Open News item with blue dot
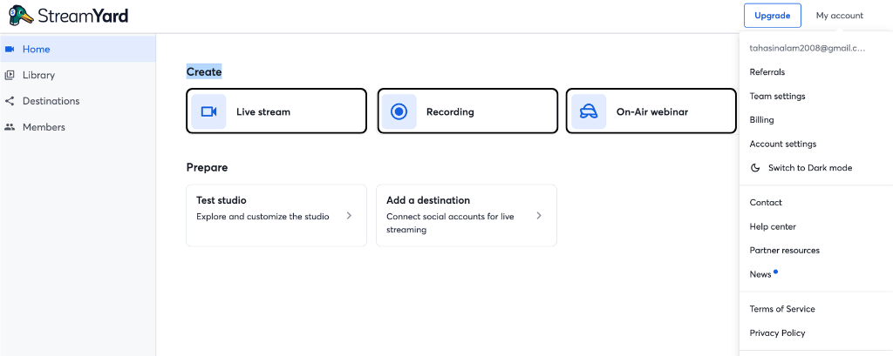Screen dimensions: 893x356 point(760,275)
